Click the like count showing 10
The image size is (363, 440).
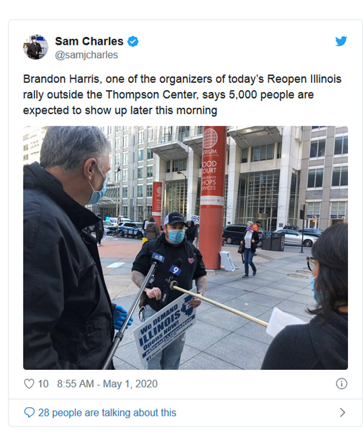43,384
